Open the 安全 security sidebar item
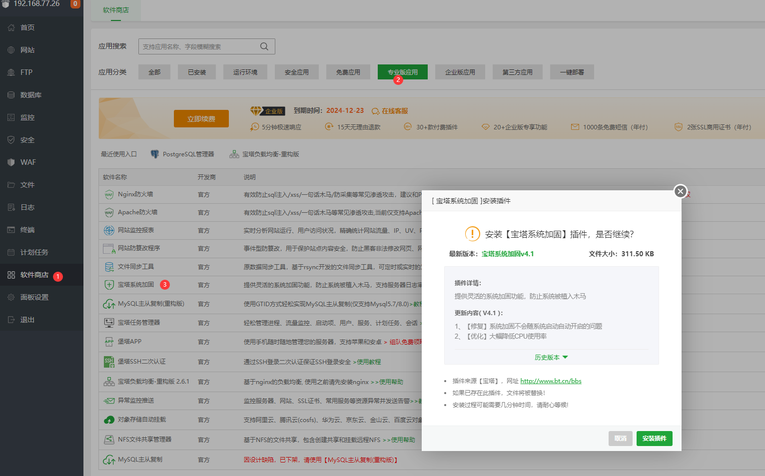This screenshot has width=765, height=476. click(41, 140)
